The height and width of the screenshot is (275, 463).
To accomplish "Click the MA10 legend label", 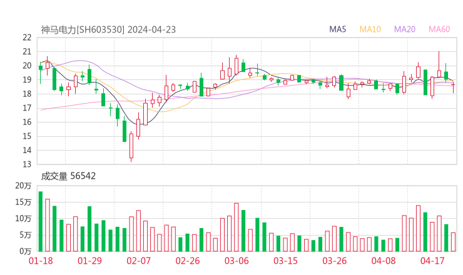I will (370, 29).
